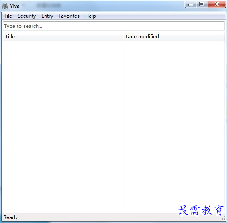Focus the 'Type to search...' field
This screenshot has height=223, width=227.
[x=114, y=26]
